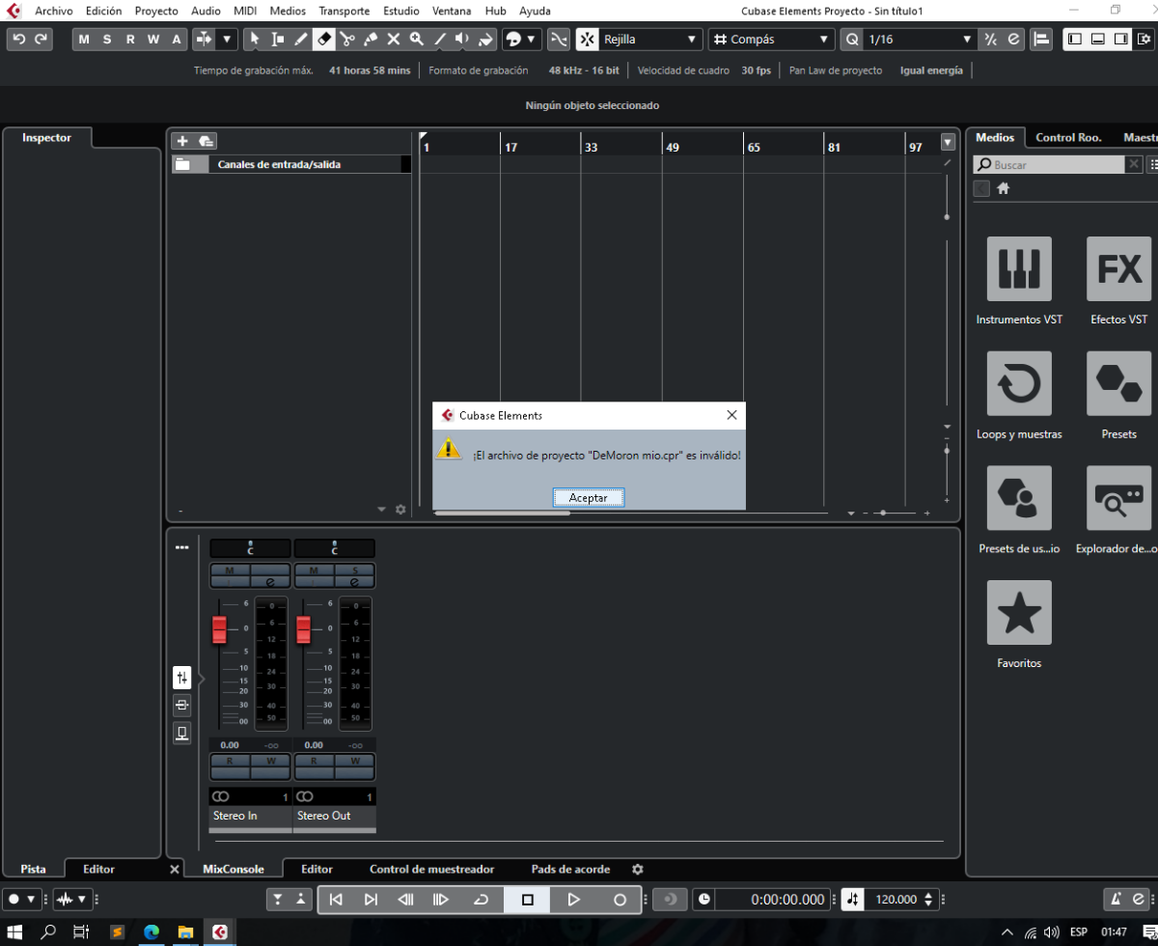
Task: Mute the Stereo In channel
Action: 230,570
